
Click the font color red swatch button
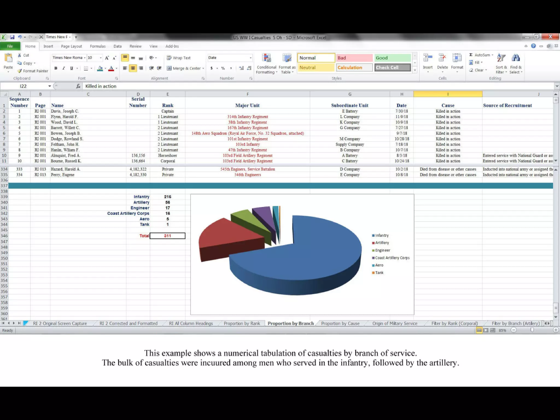[x=111, y=68]
